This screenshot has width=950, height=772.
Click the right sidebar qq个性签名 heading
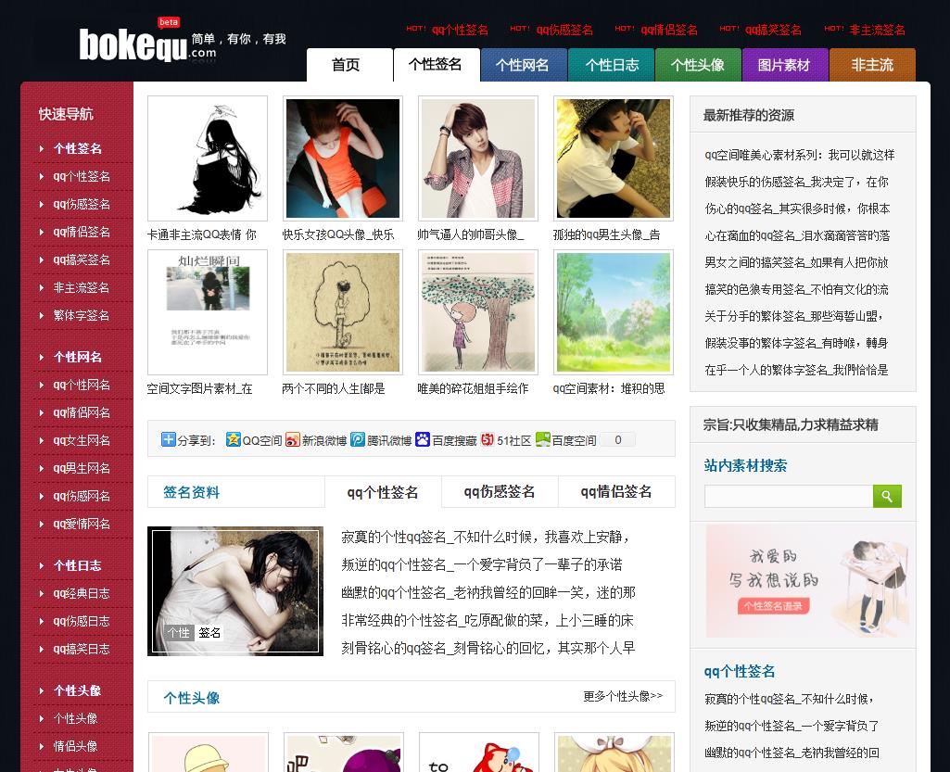(740, 671)
